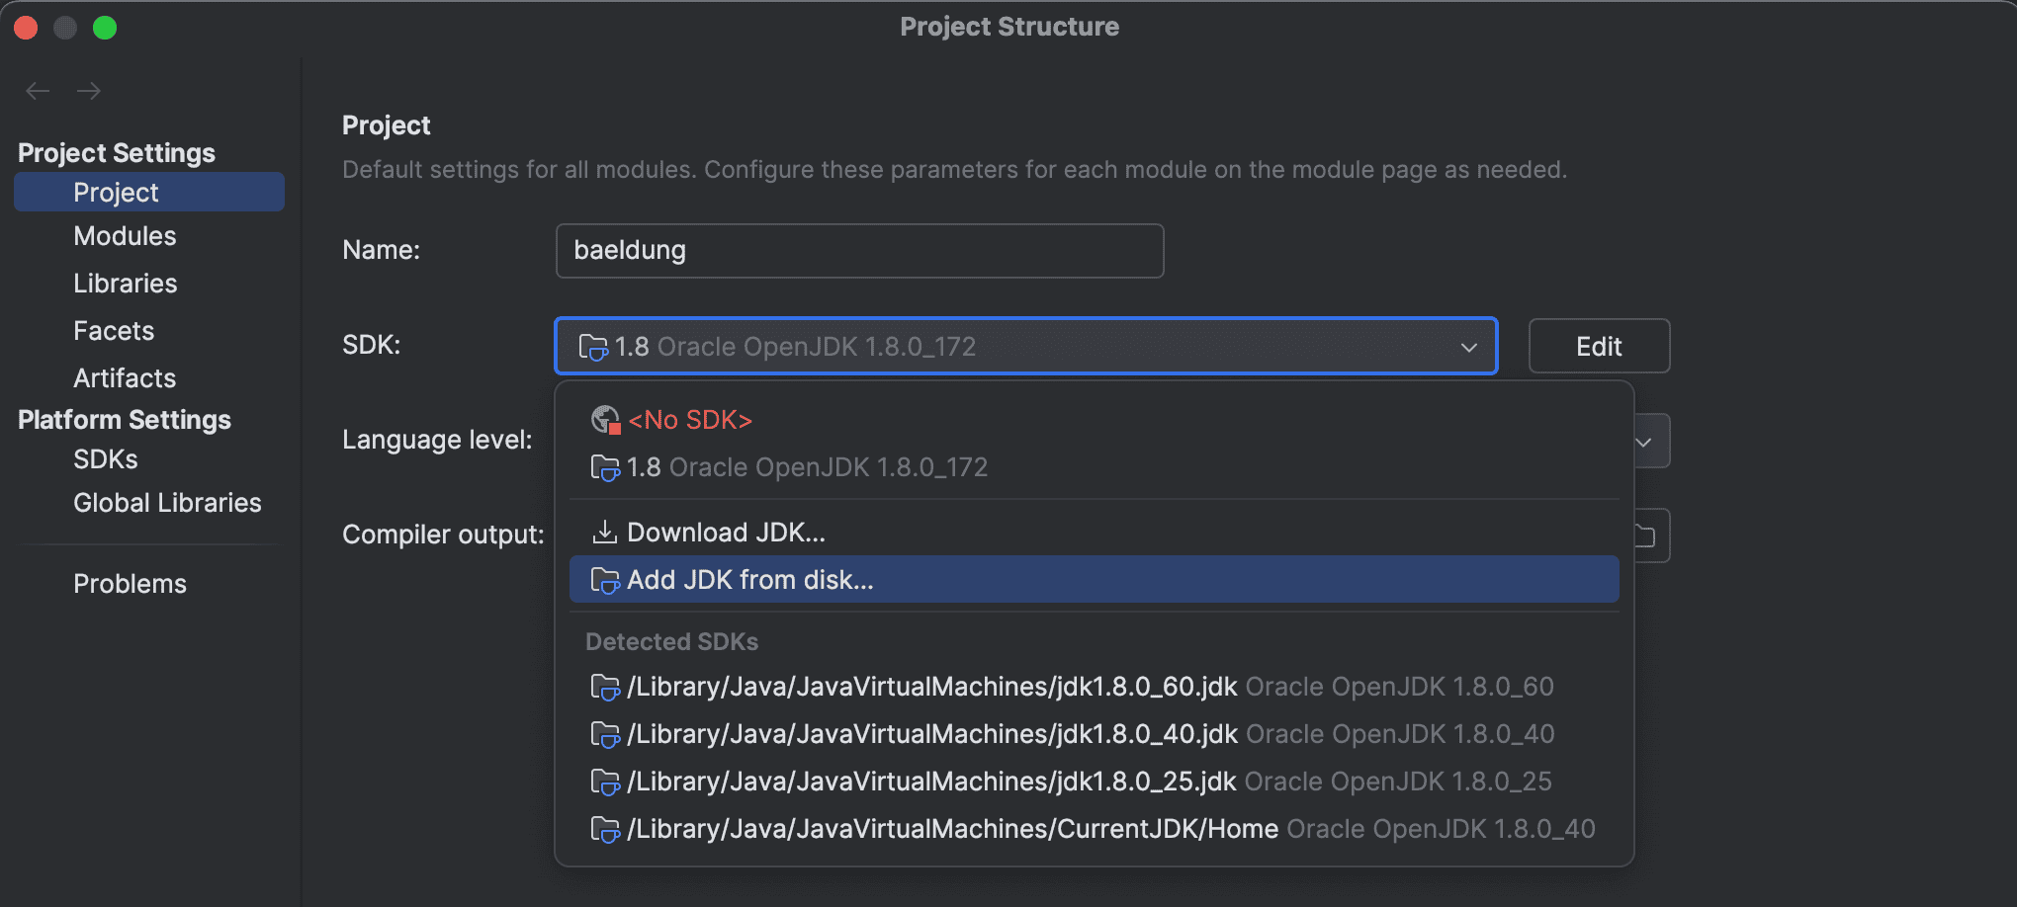The height and width of the screenshot is (907, 2017).
Task: Choose Add JDK from disk...
Action: pyautogui.click(x=1095, y=580)
